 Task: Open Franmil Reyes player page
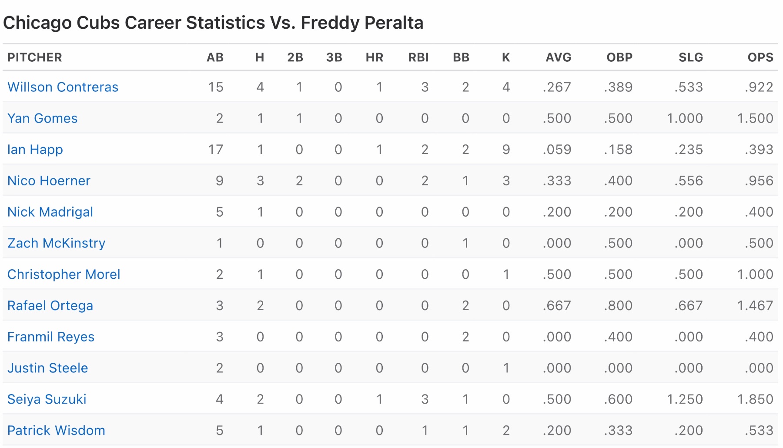pos(50,337)
